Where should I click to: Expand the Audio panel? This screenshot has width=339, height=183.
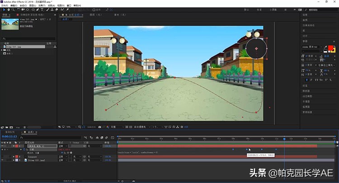[x=305, y=20]
